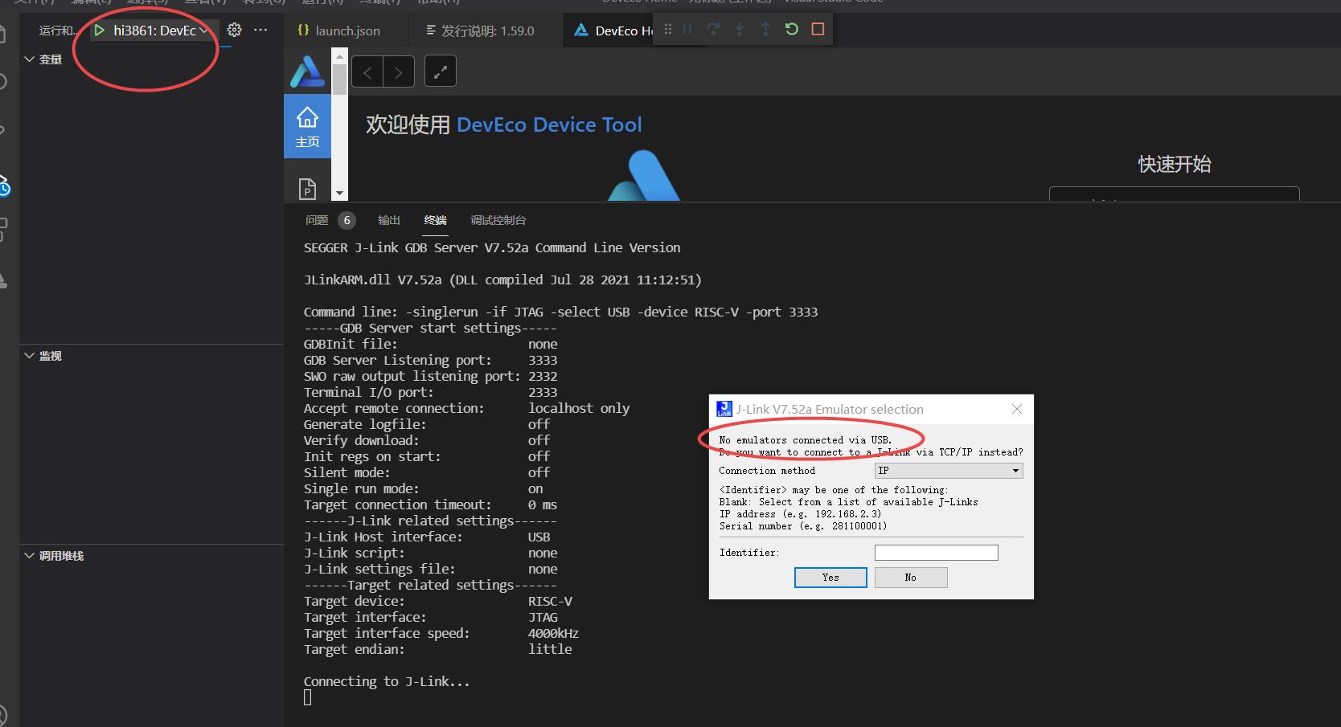
Task: Open the debug view more actions ellipsis
Action: click(260, 30)
